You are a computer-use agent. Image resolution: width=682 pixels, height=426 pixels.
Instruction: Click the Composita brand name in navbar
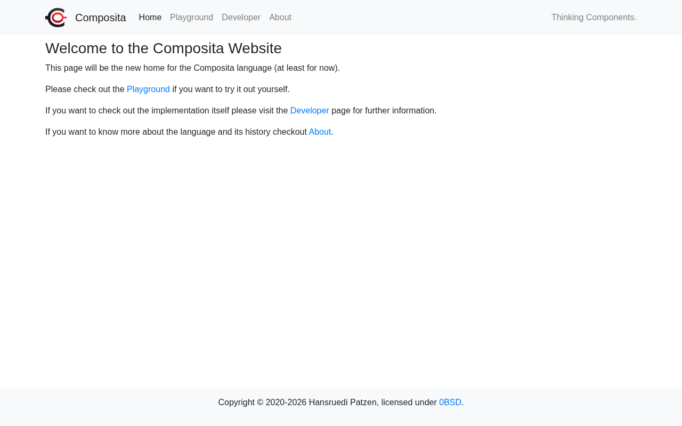point(101,18)
